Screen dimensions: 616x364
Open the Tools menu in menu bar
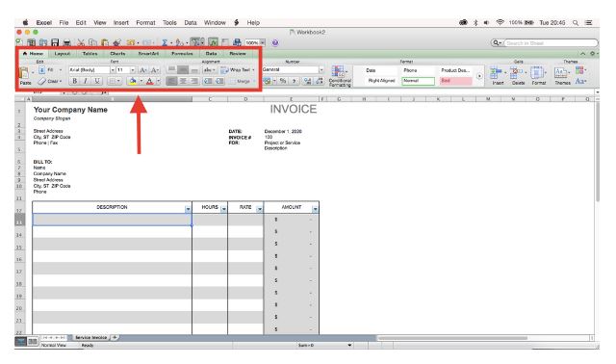pyautogui.click(x=169, y=23)
